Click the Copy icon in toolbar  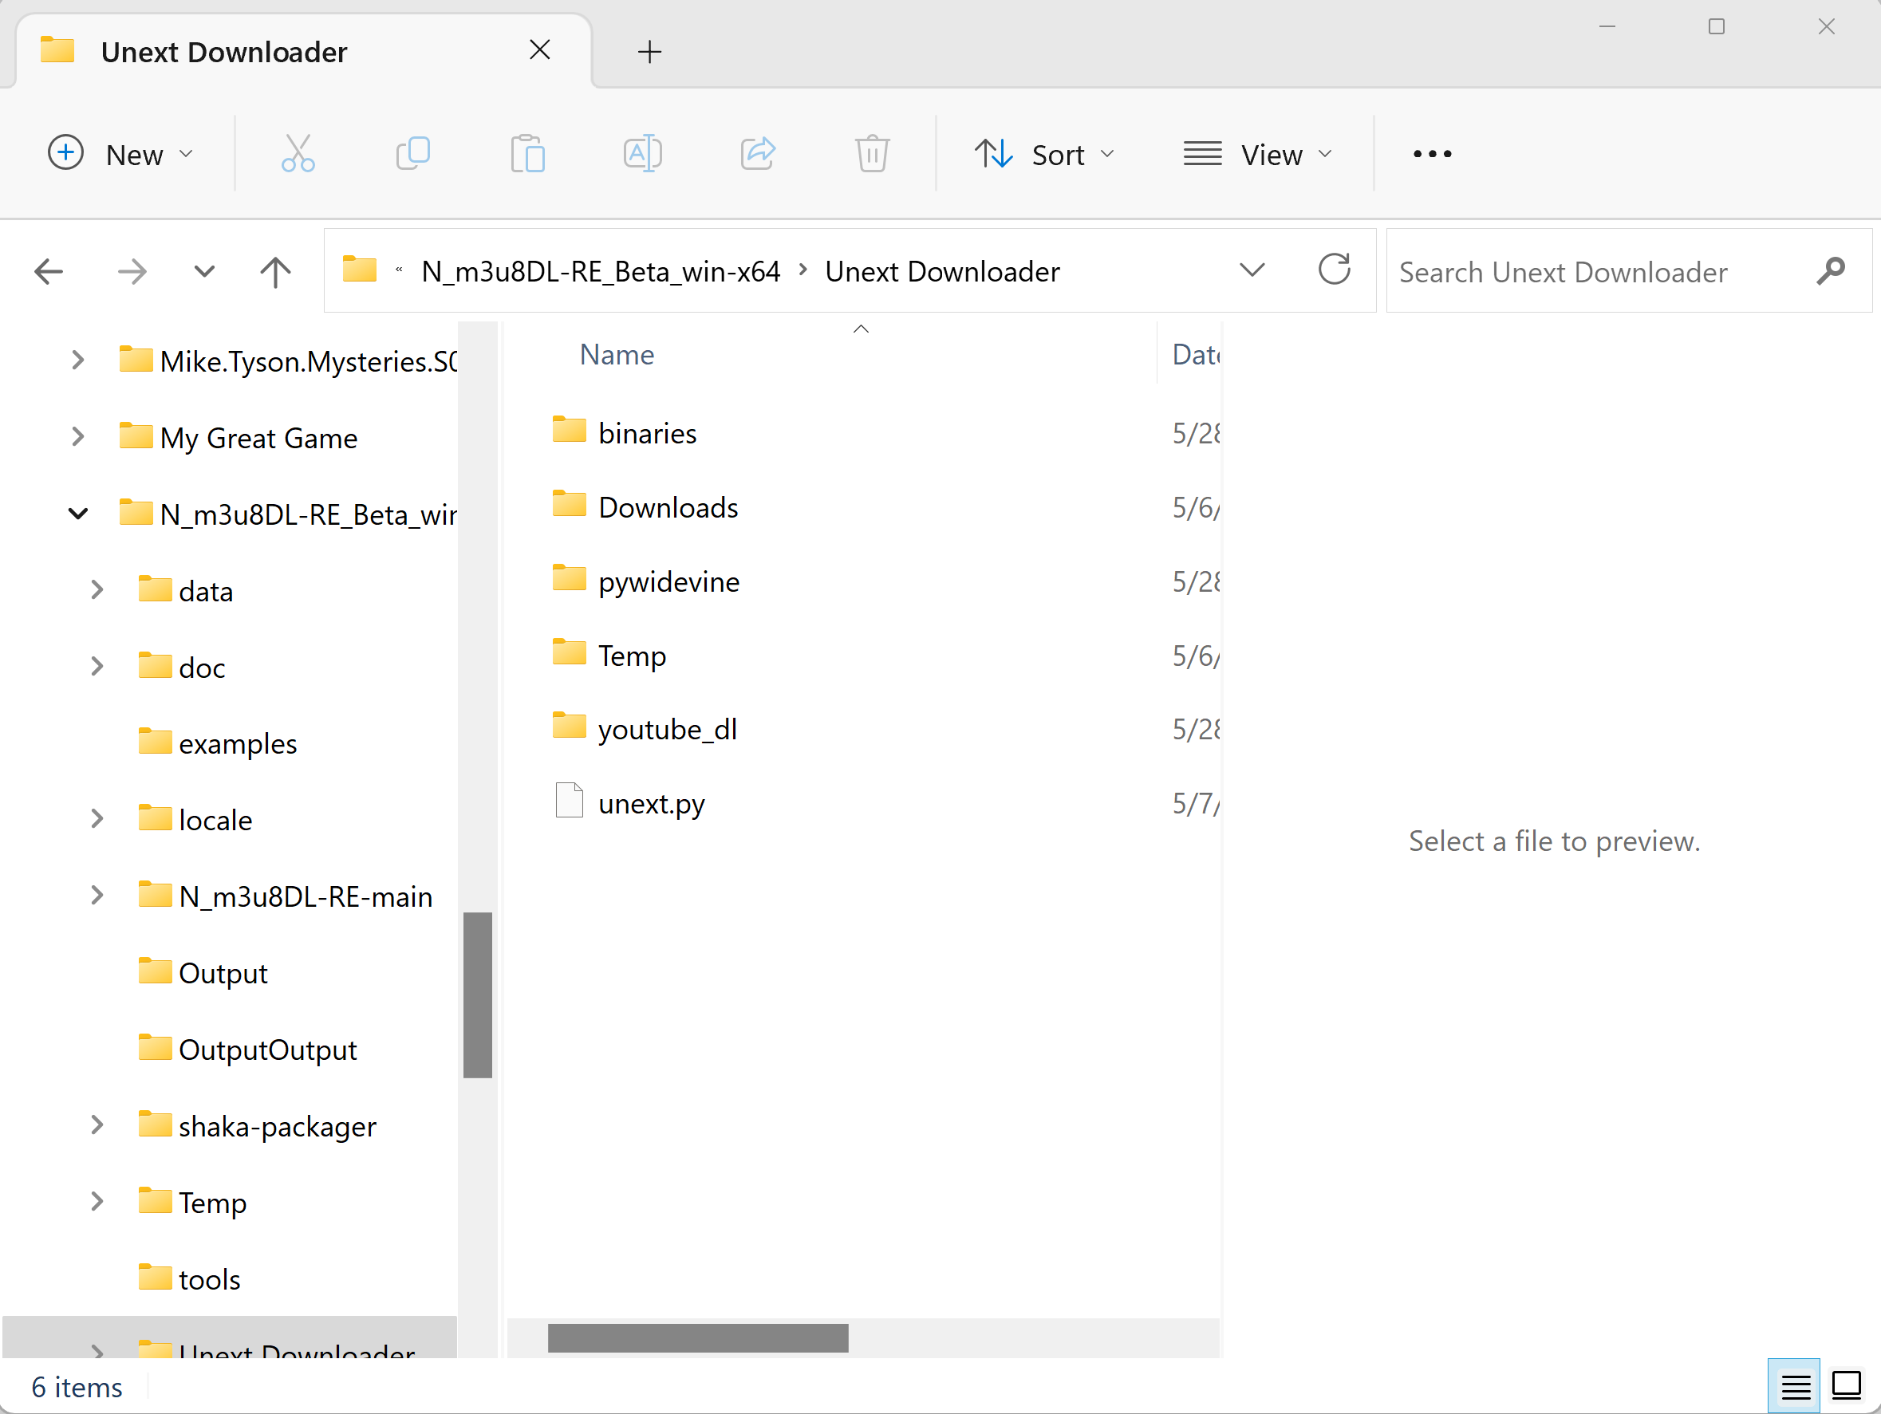pyautogui.click(x=413, y=154)
